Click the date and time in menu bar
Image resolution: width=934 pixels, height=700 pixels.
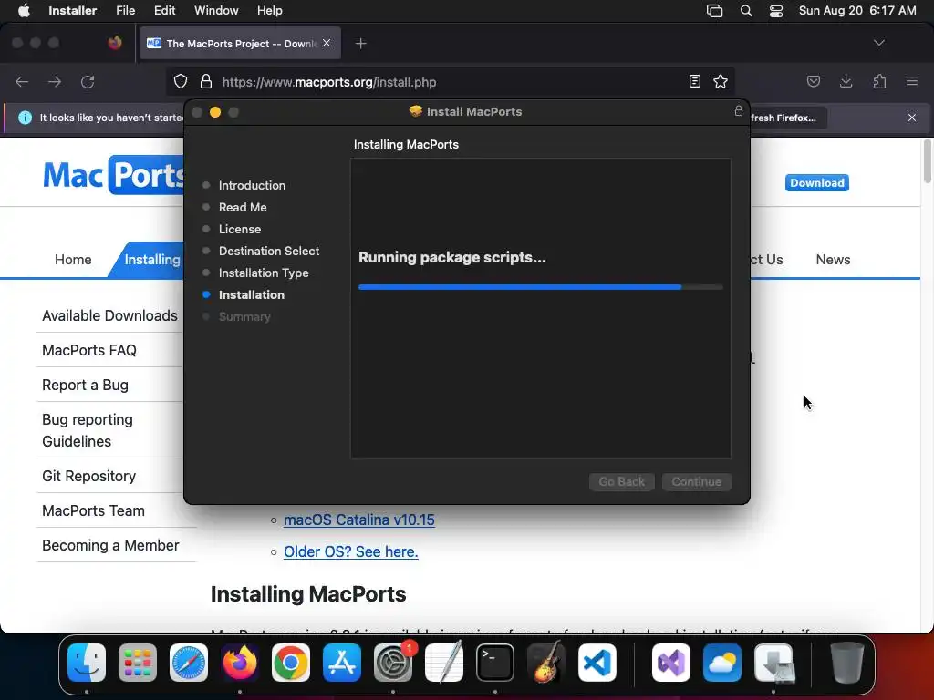click(857, 11)
